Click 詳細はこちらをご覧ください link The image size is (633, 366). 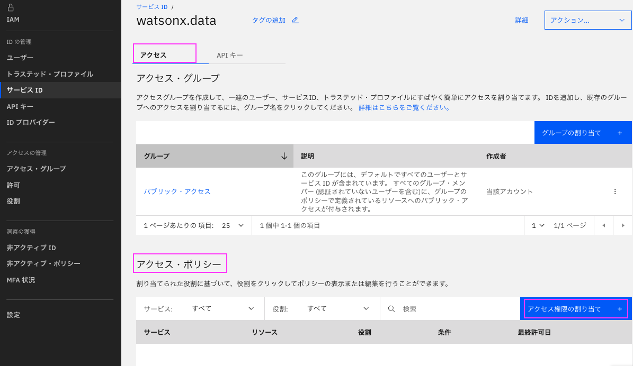405,107
